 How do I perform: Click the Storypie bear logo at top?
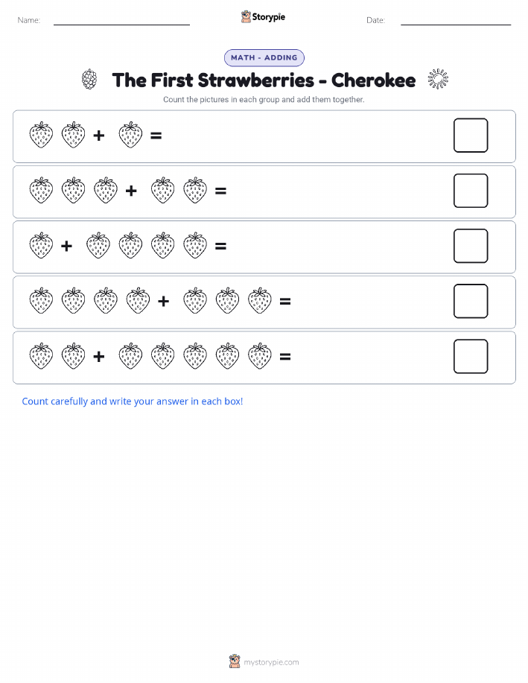tap(246, 16)
